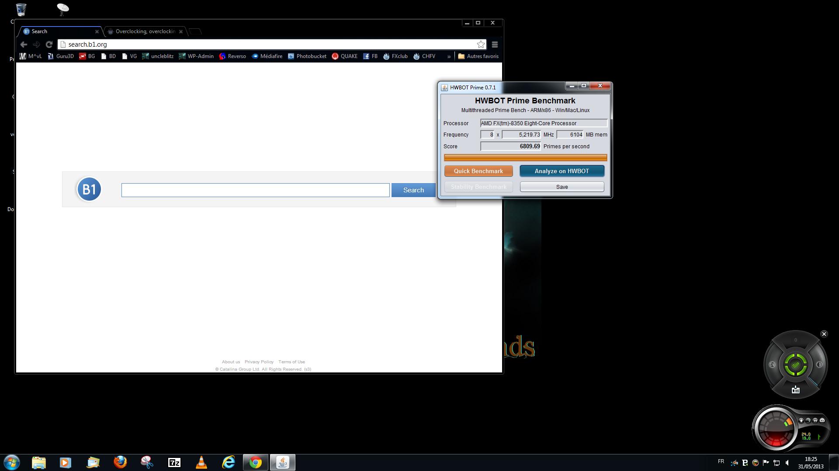839x471 pixels.
Task: Open the Médiafire bookmark
Action: [267, 56]
